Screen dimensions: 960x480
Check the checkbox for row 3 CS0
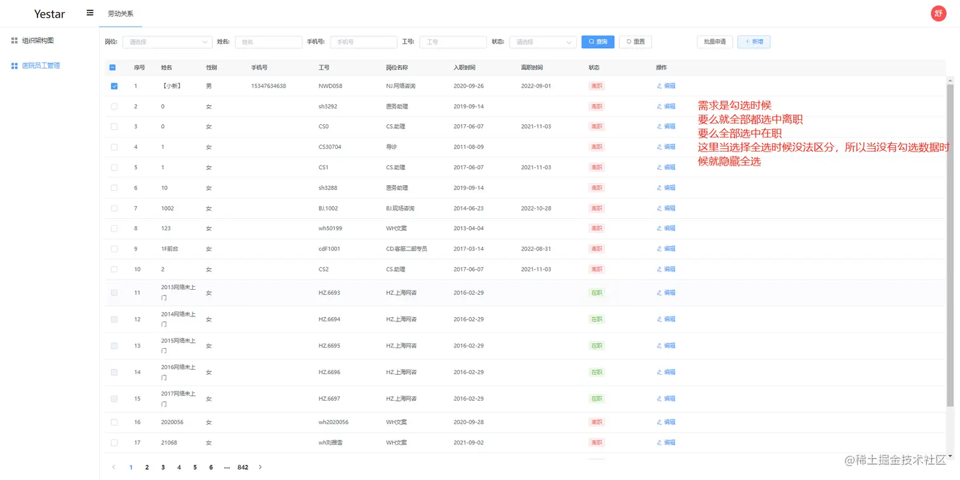coord(114,127)
